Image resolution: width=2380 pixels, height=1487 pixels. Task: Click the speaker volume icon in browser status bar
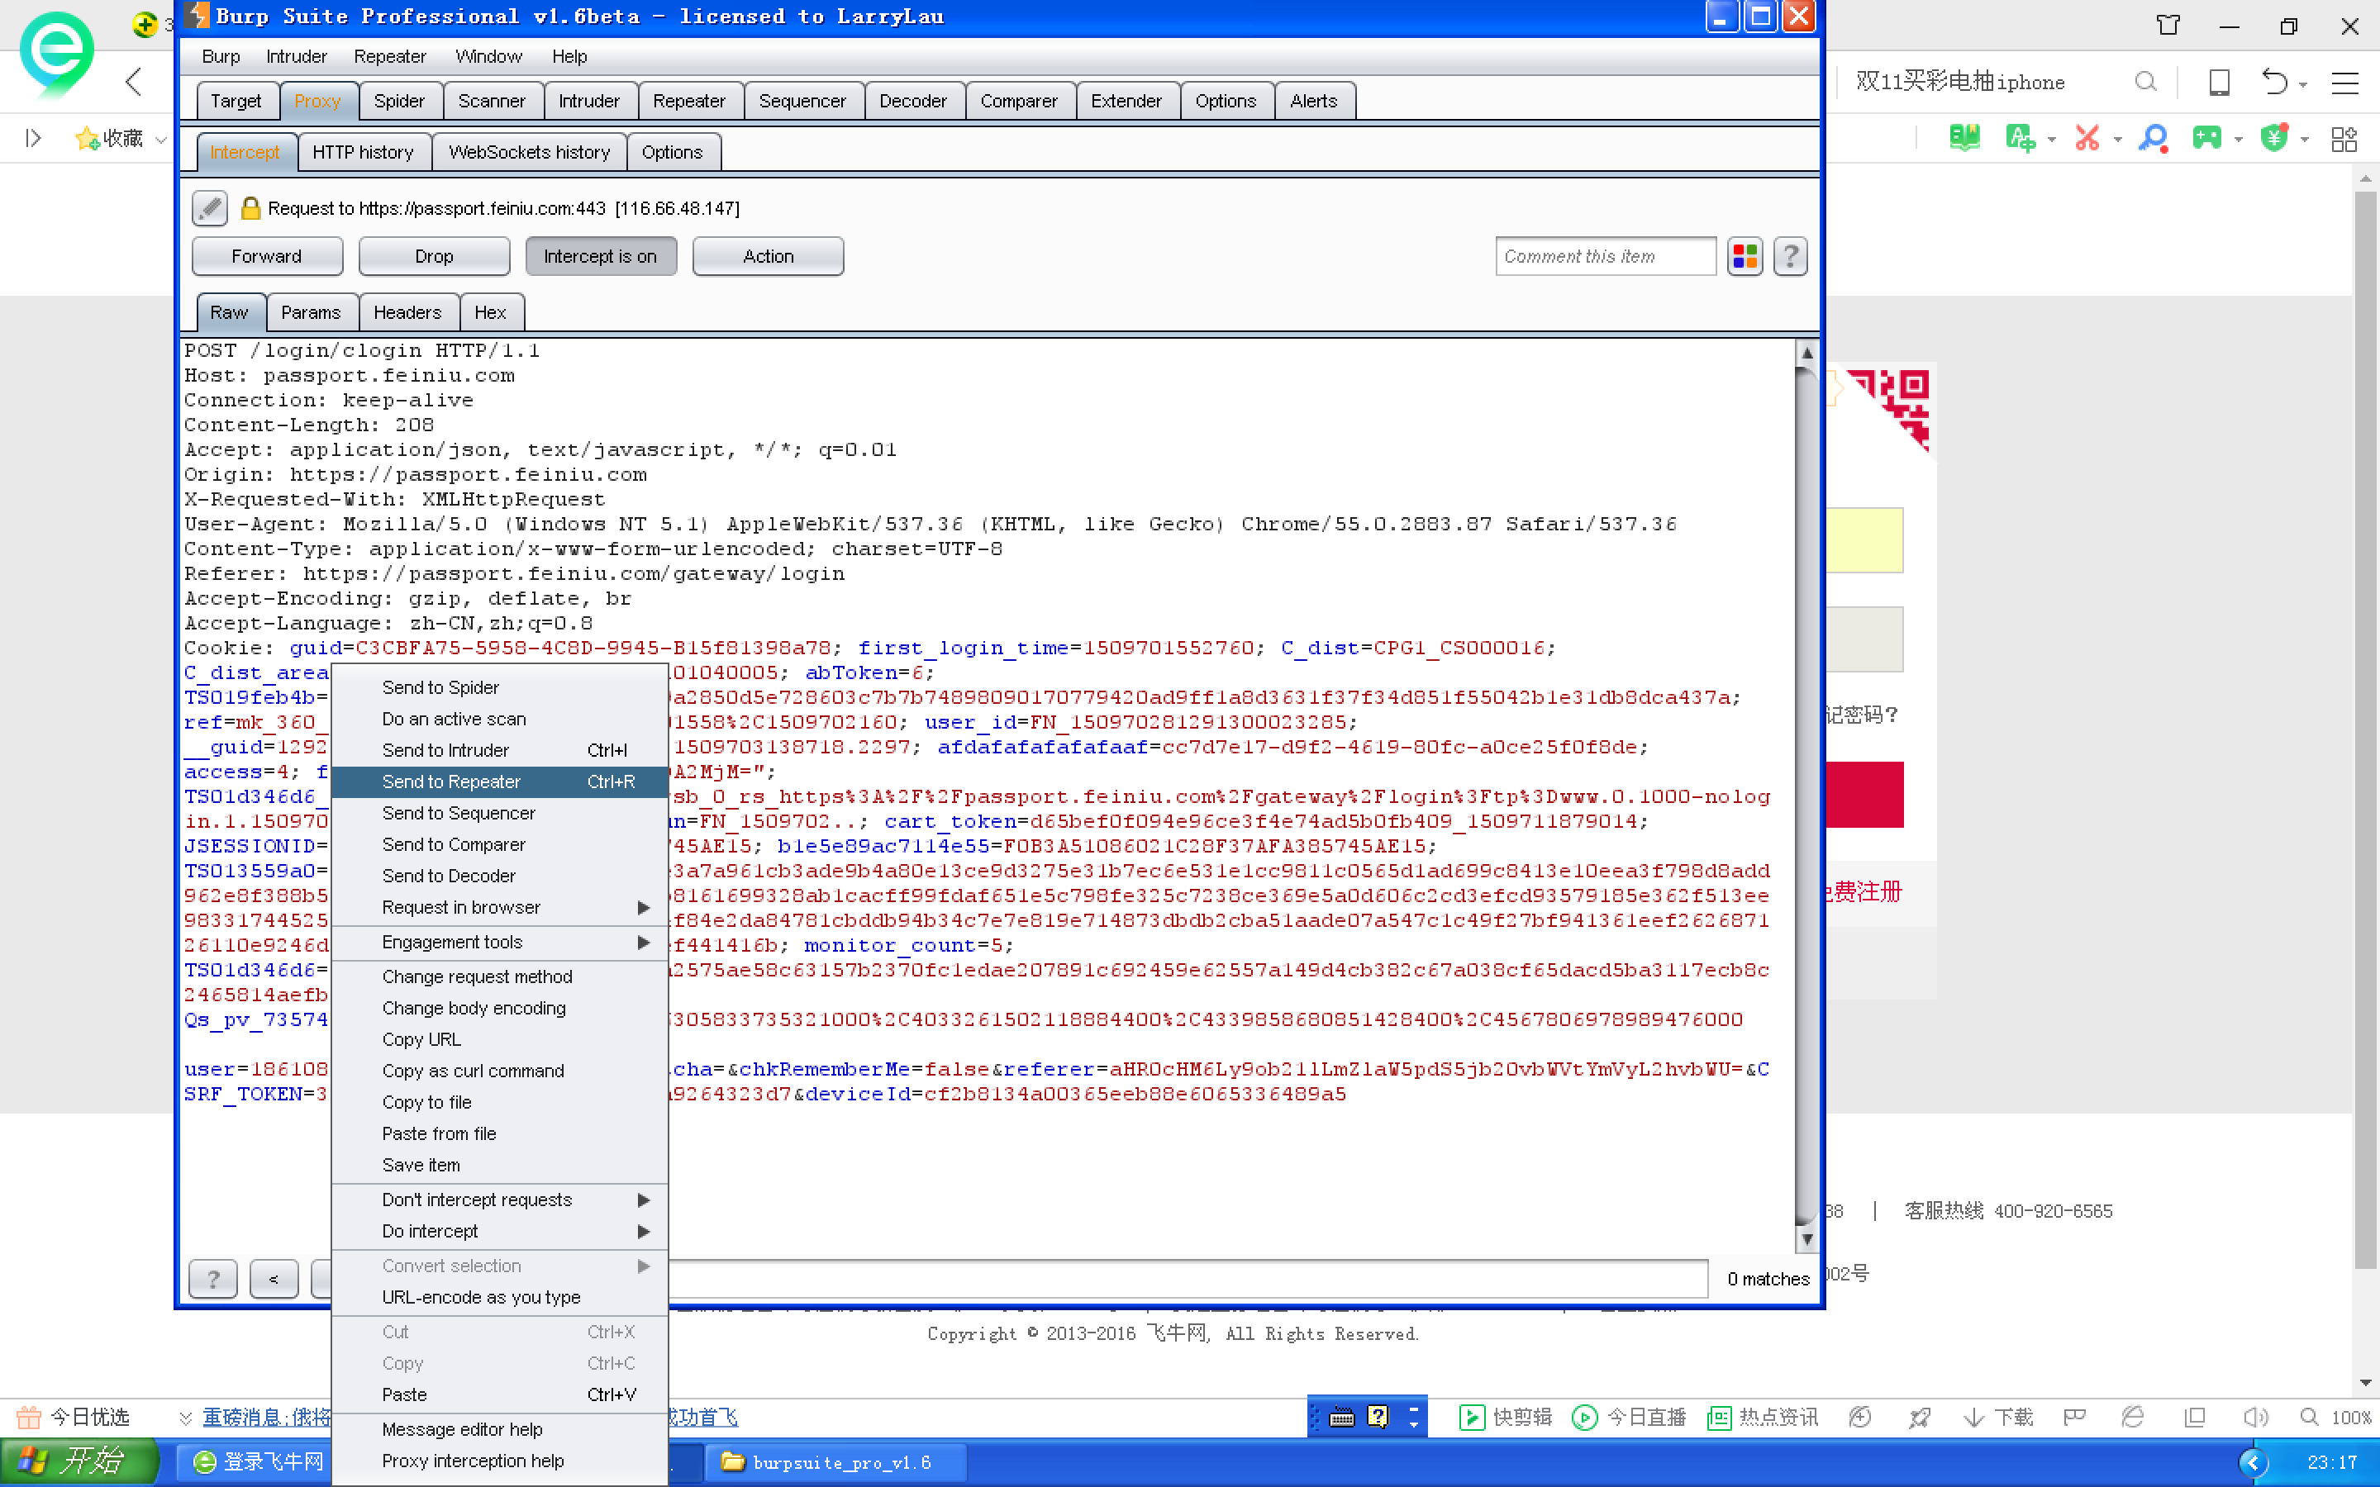[x=2255, y=1417]
